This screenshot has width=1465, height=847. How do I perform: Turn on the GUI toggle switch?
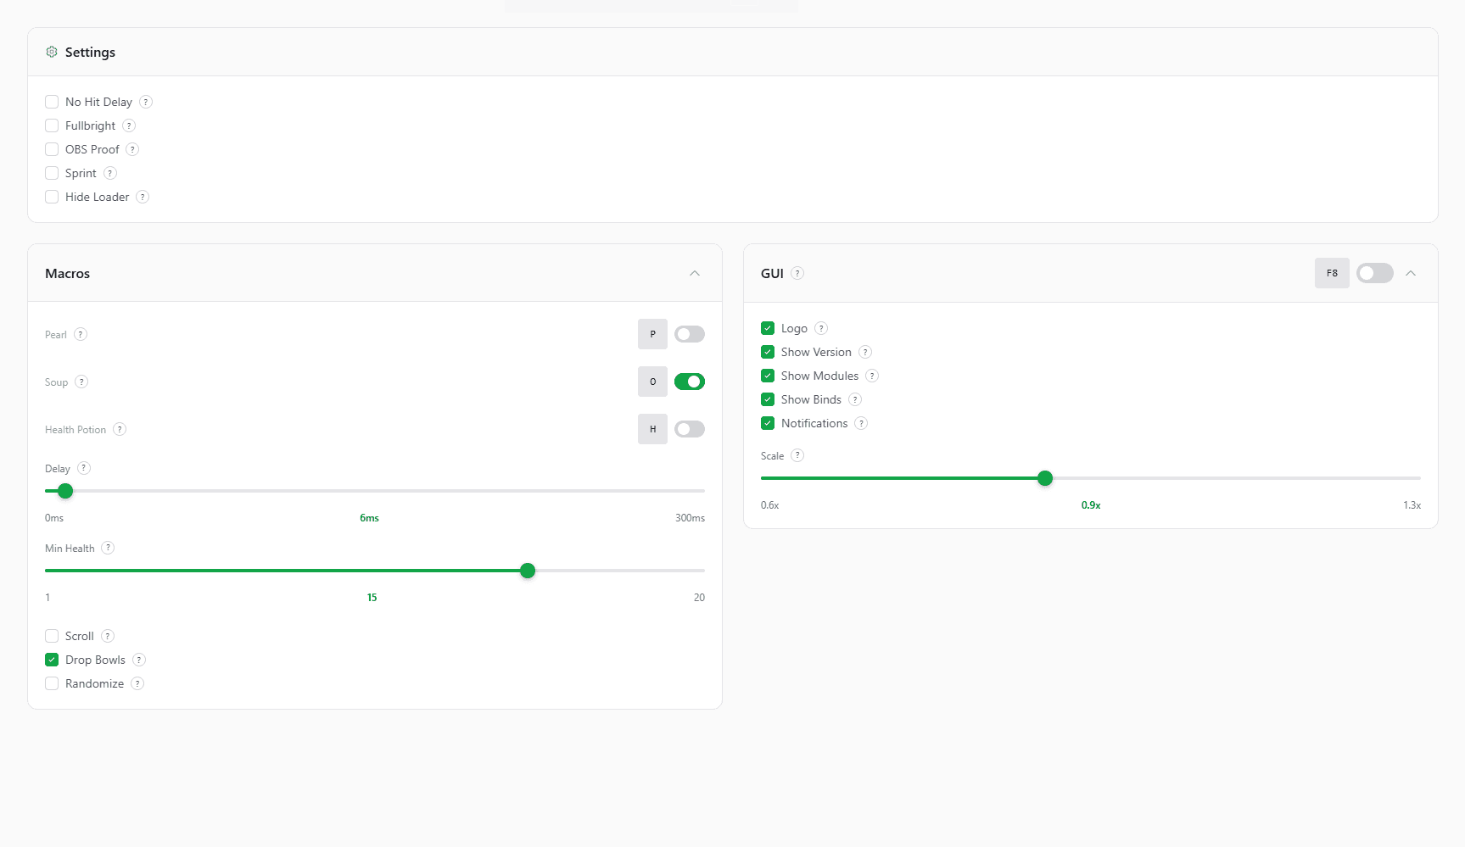point(1374,273)
